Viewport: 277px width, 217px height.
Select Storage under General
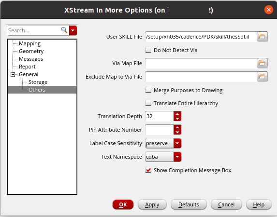pyautogui.click(x=38, y=82)
